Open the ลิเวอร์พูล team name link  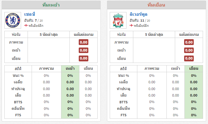tap(138, 14)
